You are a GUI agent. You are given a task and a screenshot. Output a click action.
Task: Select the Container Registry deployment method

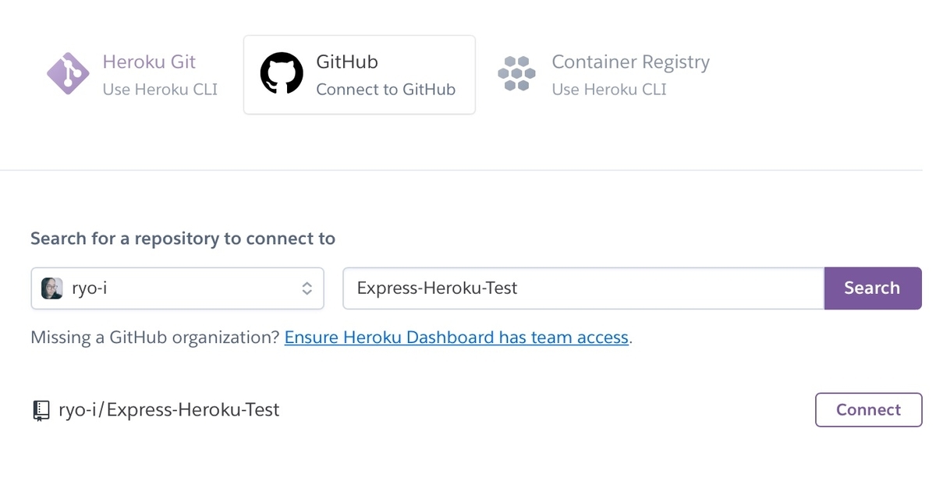[604, 75]
